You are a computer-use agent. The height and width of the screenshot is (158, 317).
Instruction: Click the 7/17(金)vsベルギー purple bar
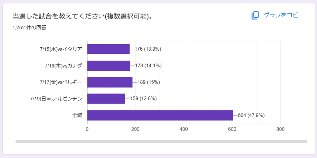(110, 82)
